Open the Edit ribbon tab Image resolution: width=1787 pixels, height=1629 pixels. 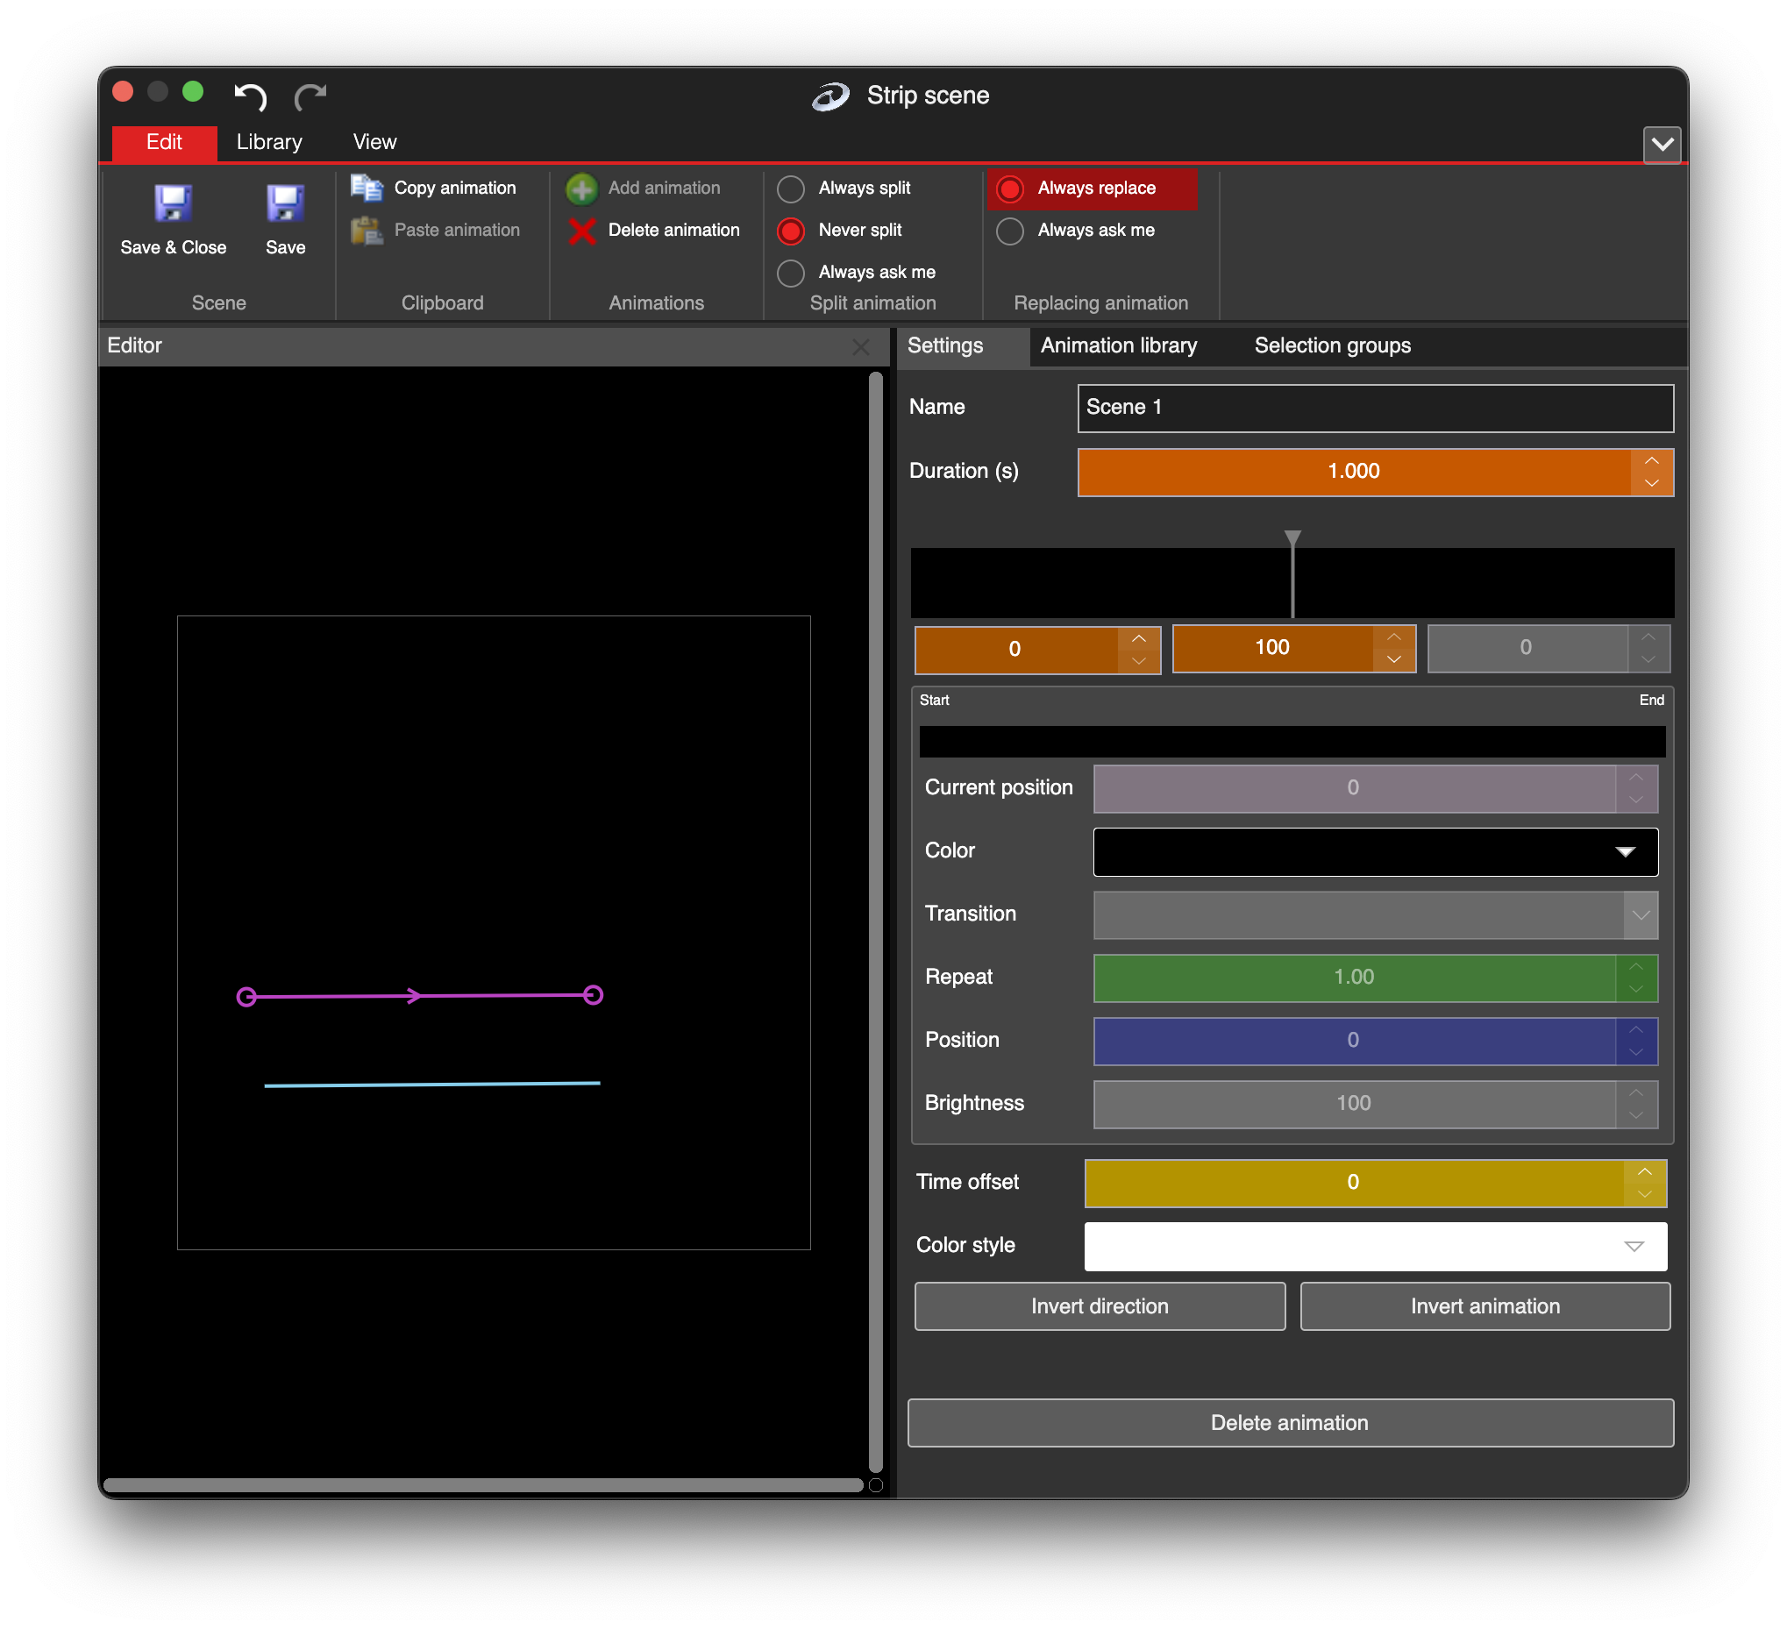click(164, 143)
